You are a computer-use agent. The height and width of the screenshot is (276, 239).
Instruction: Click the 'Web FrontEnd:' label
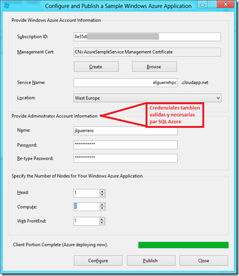[x=32, y=221]
